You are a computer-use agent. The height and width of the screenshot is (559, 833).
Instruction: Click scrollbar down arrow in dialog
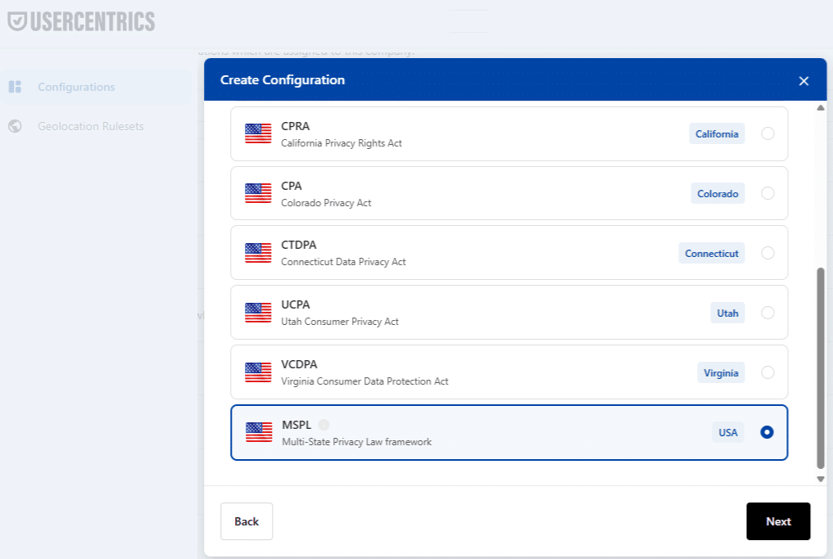[820, 479]
